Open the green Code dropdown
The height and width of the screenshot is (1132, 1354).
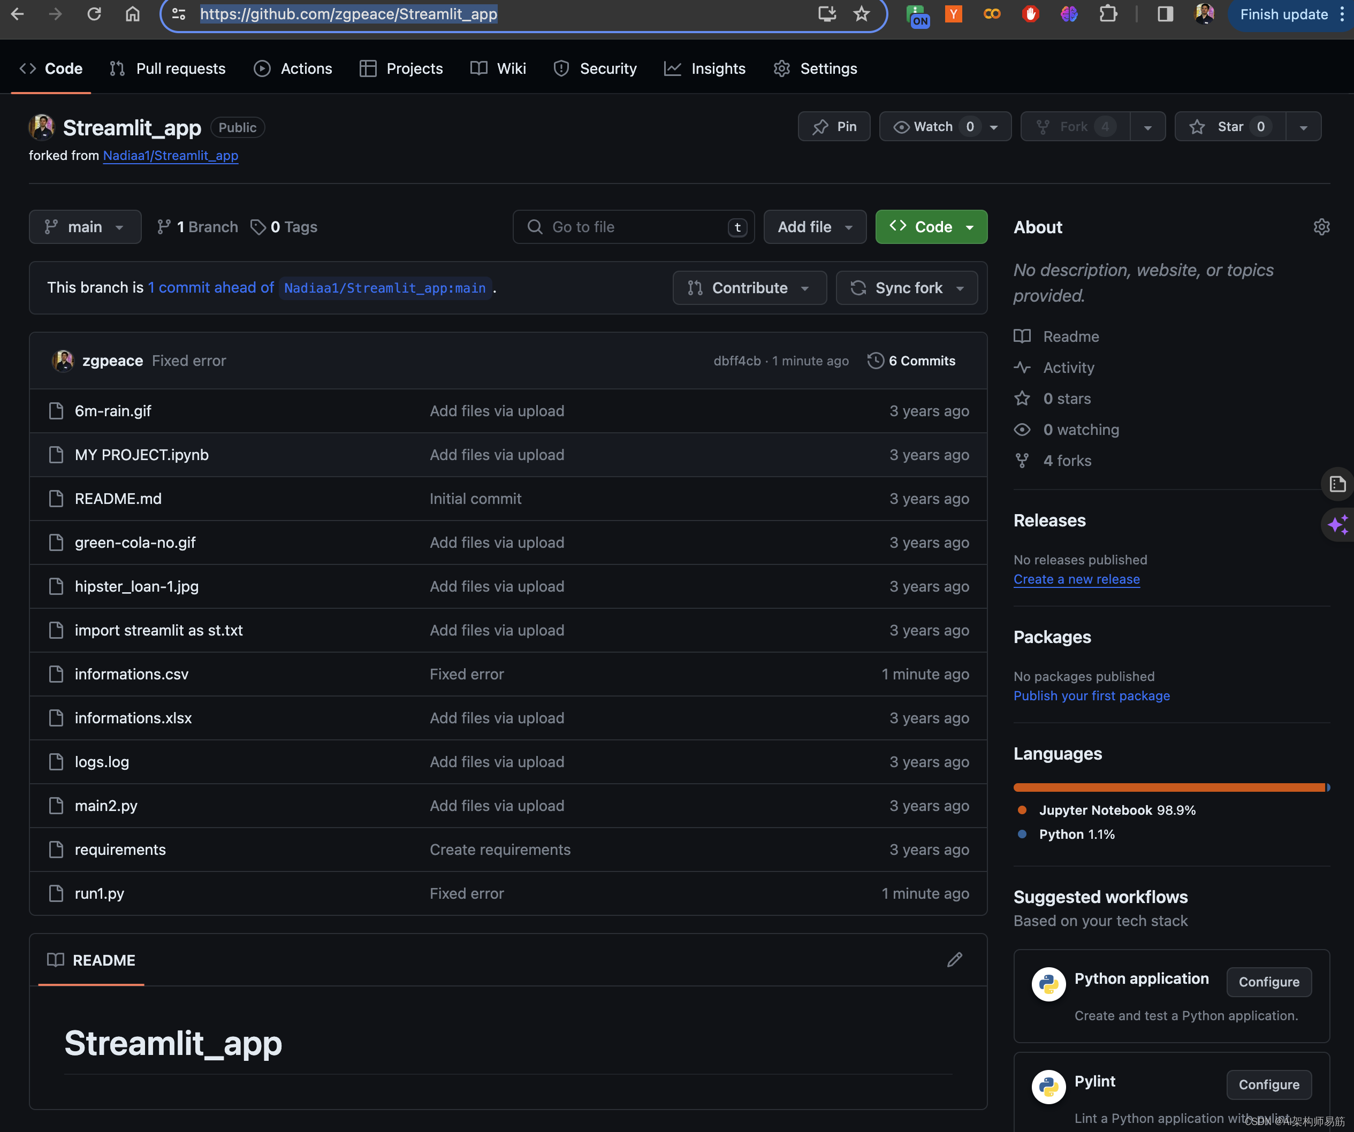pyautogui.click(x=931, y=227)
